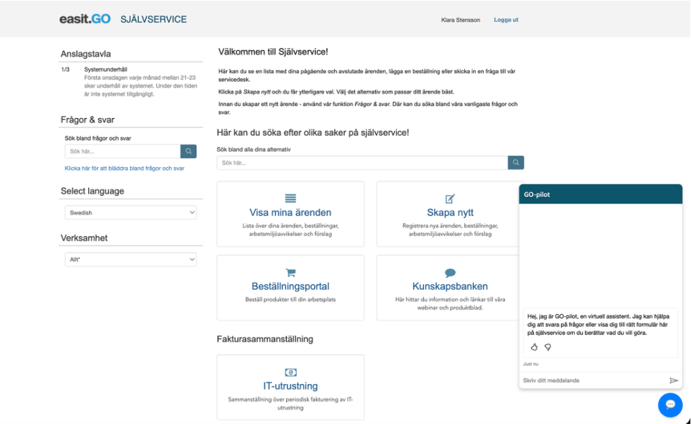
Task: Click the shopping cart icon for Beställningsportal
Action: (290, 272)
